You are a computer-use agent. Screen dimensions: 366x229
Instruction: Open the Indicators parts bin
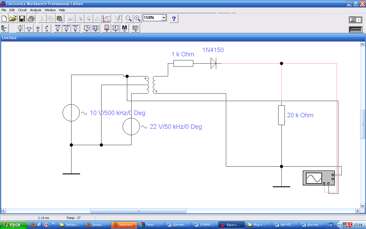(107, 28)
